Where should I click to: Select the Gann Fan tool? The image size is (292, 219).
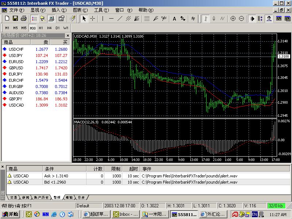(x=137, y=19)
